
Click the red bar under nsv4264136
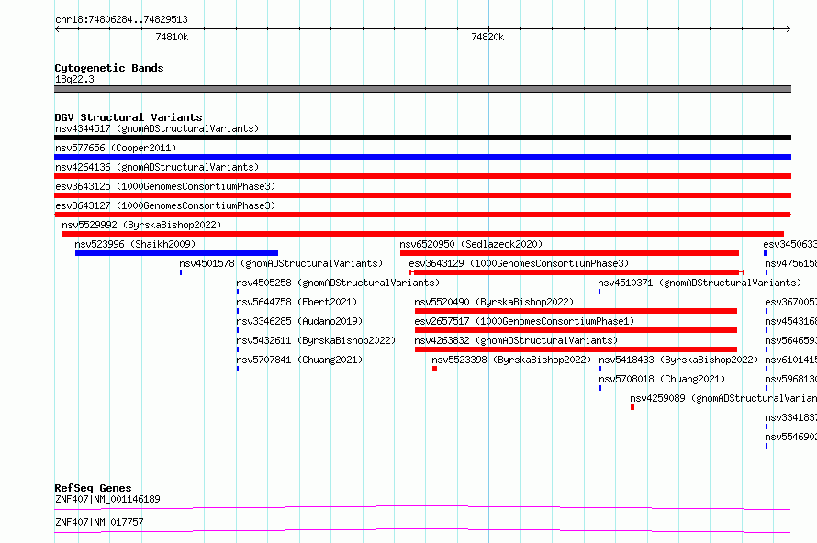[x=422, y=176]
